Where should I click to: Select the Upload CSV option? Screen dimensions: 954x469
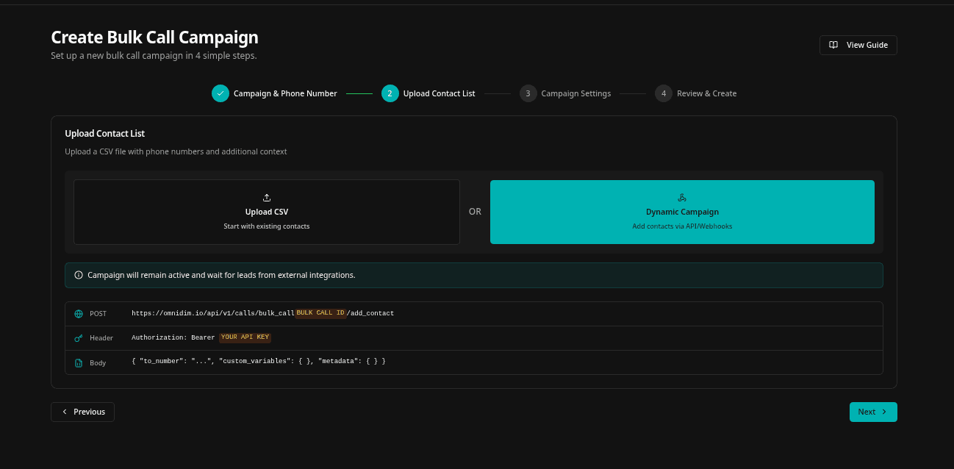[266, 212]
